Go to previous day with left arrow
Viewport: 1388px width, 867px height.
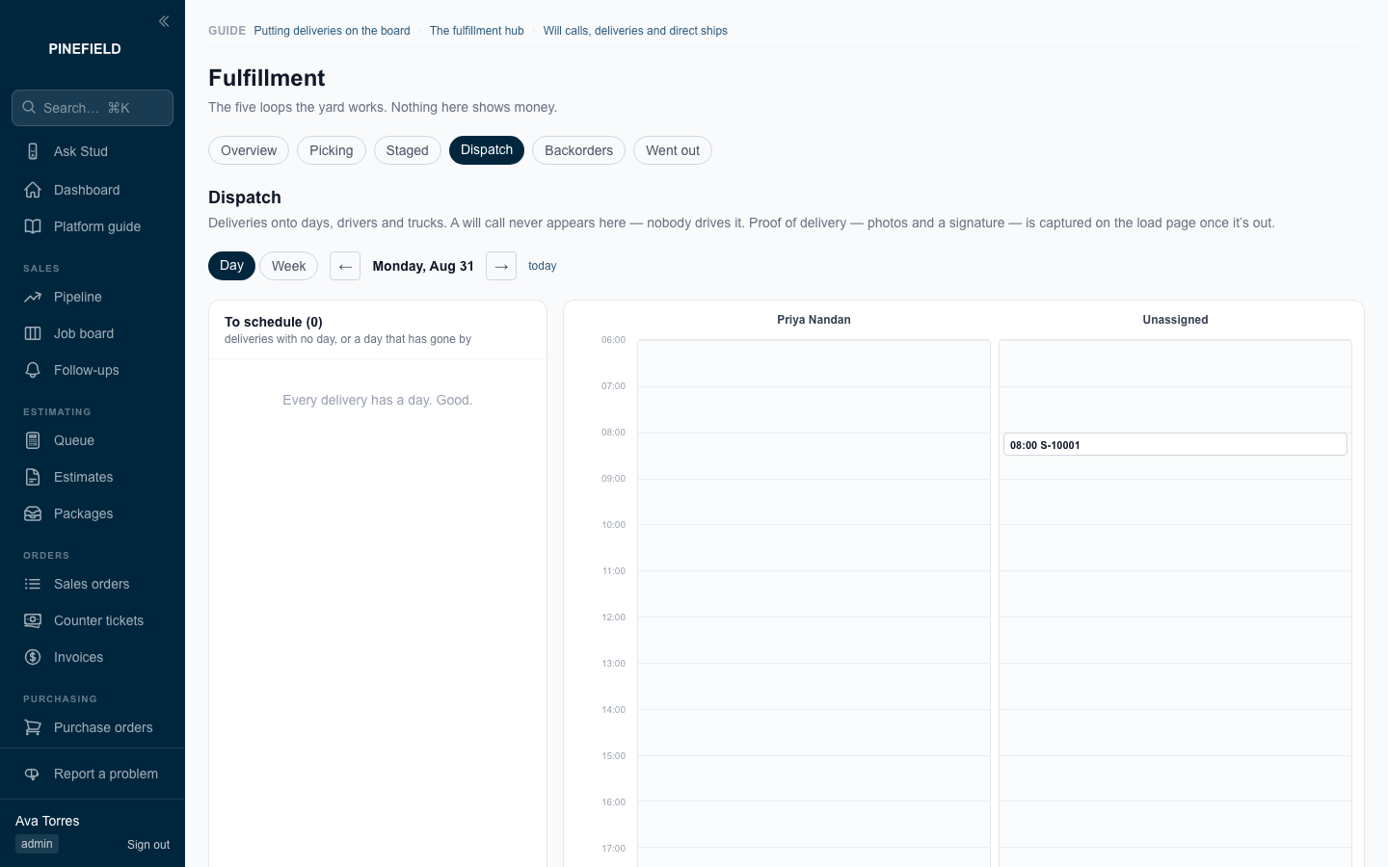[x=345, y=266]
